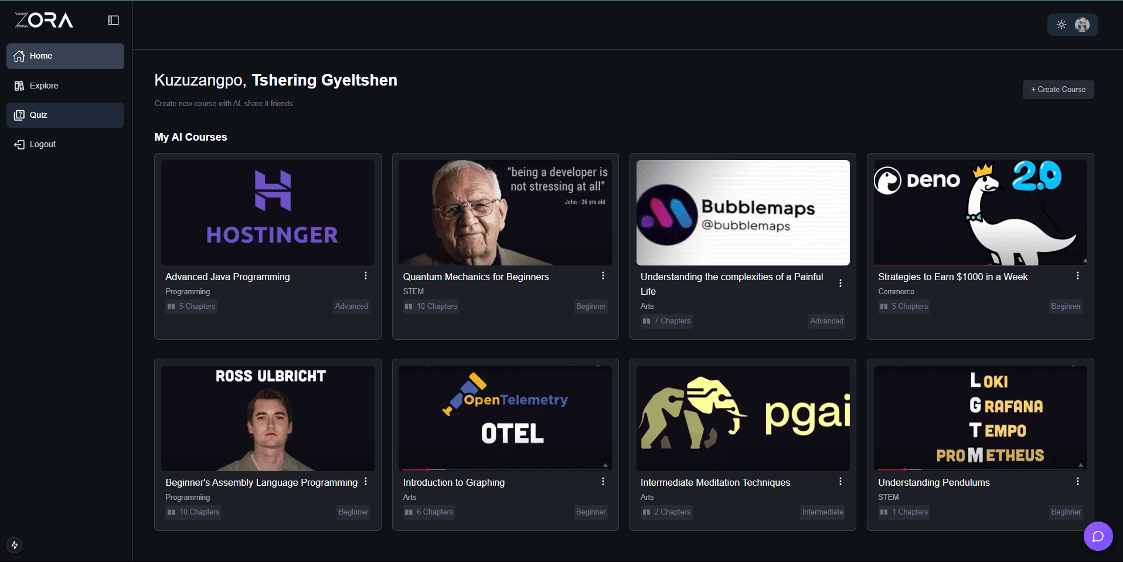The image size is (1123, 562).
Task: Open options menu for Quantum Mechanics course
Action: pos(603,275)
